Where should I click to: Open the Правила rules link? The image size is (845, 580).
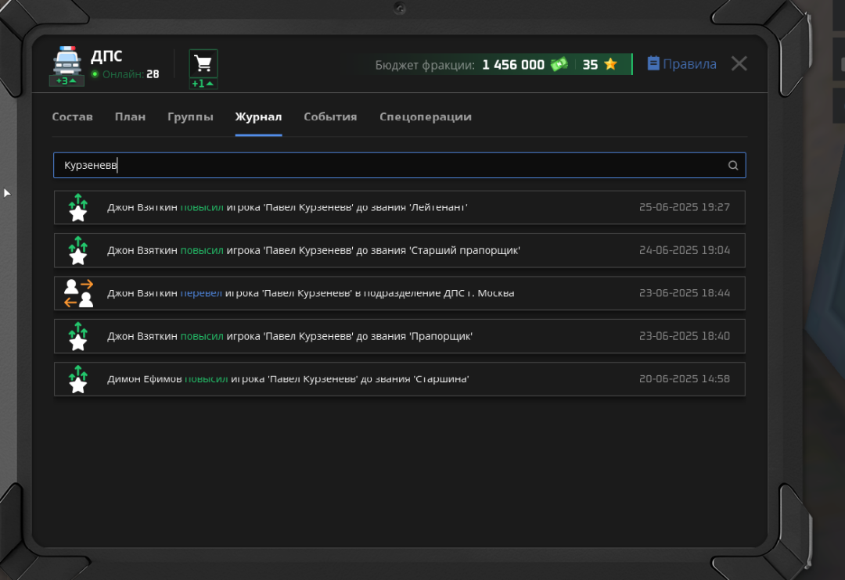(x=681, y=64)
